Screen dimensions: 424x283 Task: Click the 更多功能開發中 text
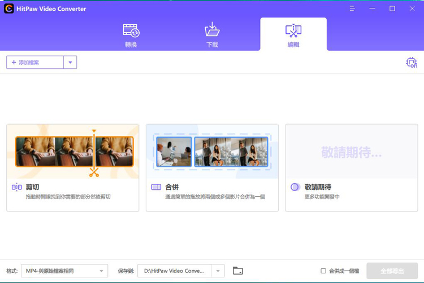[322, 197]
